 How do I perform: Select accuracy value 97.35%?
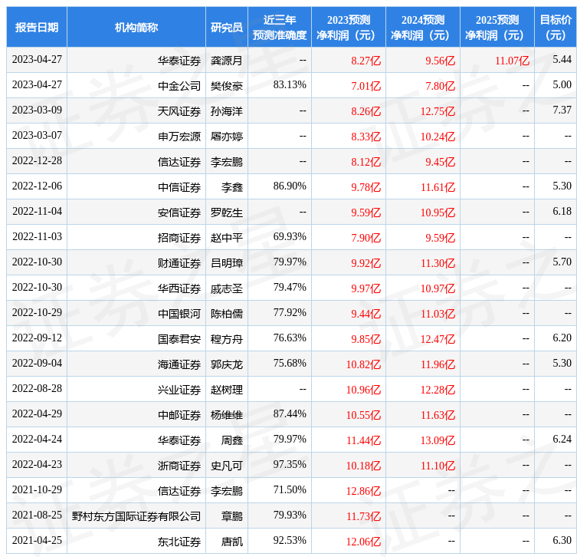[290, 465]
